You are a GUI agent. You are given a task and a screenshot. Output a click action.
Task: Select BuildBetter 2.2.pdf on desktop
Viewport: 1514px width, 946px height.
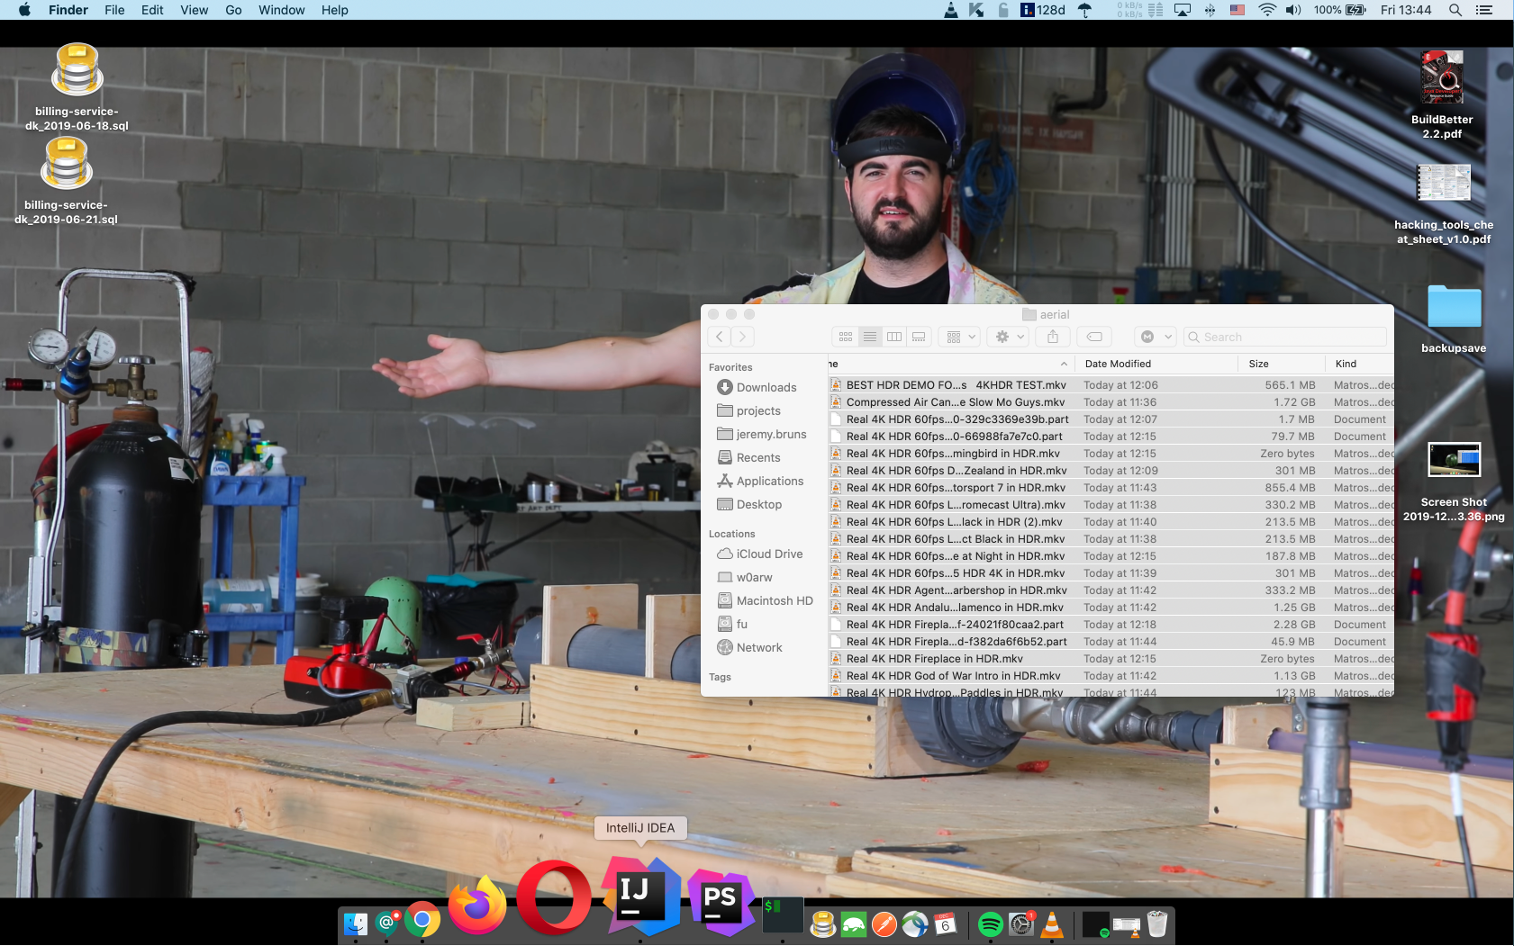(1442, 95)
